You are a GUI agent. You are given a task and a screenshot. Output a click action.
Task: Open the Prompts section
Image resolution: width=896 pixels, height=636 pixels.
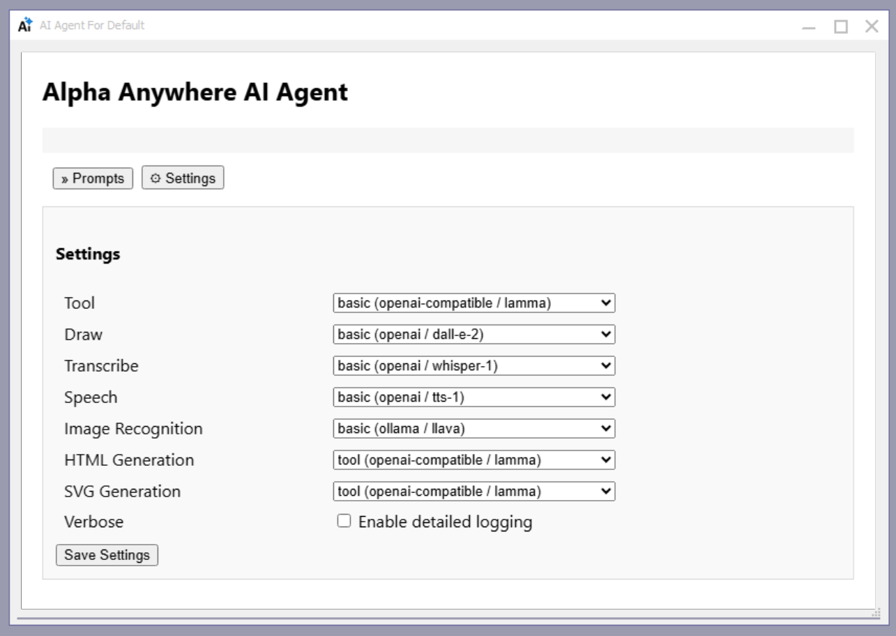[93, 179]
